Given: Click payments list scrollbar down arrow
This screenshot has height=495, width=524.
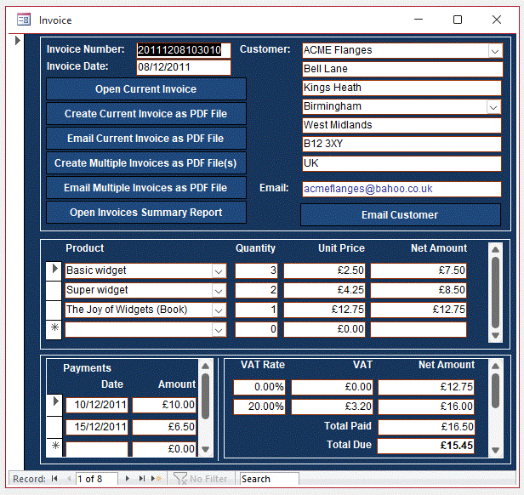Looking at the screenshot, I should coord(206,449).
